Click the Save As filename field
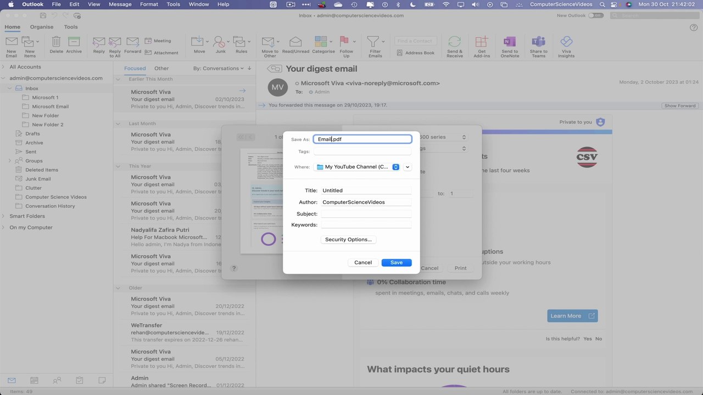 click(362, 139)
